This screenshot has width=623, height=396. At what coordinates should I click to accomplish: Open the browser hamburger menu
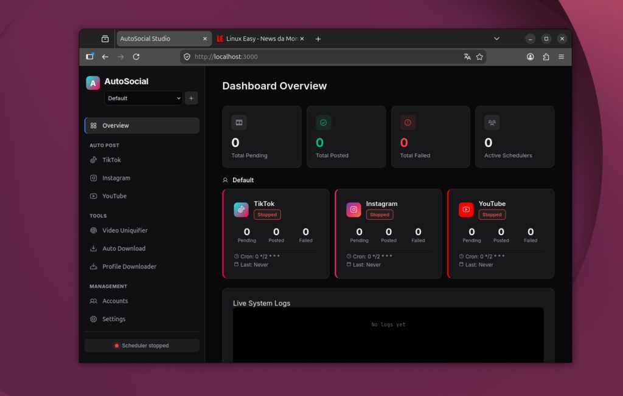[x=562, y=56]
